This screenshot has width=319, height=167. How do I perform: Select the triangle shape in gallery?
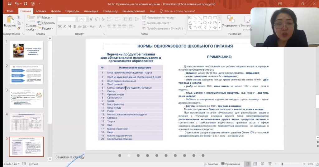point(190,23)
